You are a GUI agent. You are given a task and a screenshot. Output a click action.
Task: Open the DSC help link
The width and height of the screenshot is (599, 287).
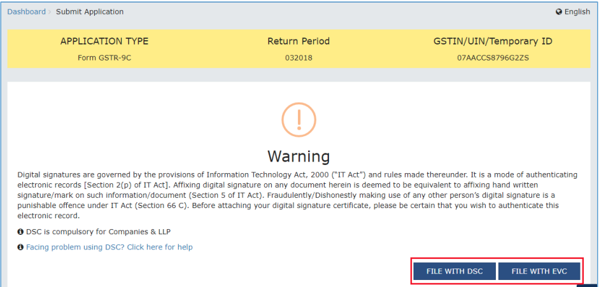[x=109, y=247]
